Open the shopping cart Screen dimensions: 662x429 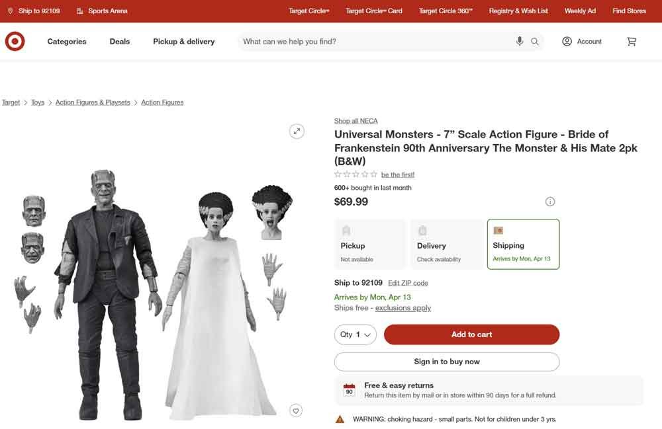[632, 42]
